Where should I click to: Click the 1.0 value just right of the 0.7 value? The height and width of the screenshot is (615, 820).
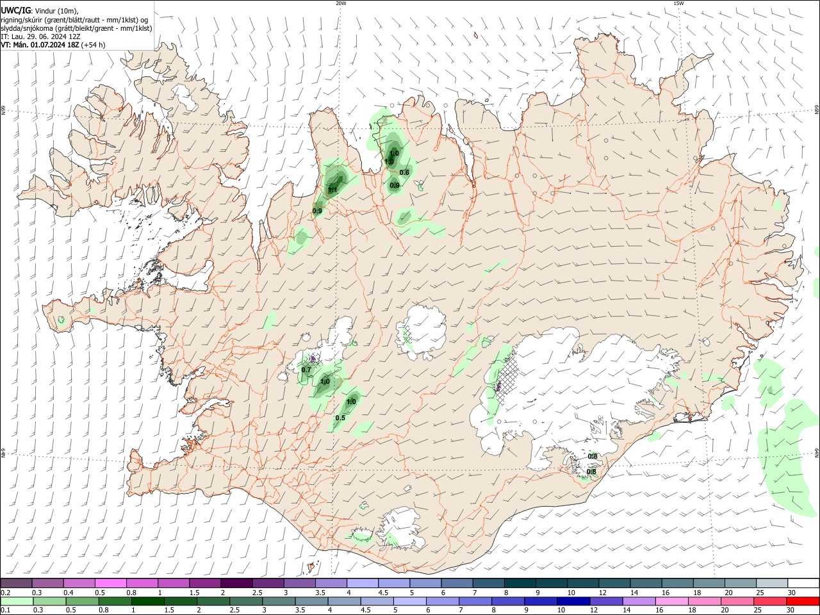[x=325, y=382]
